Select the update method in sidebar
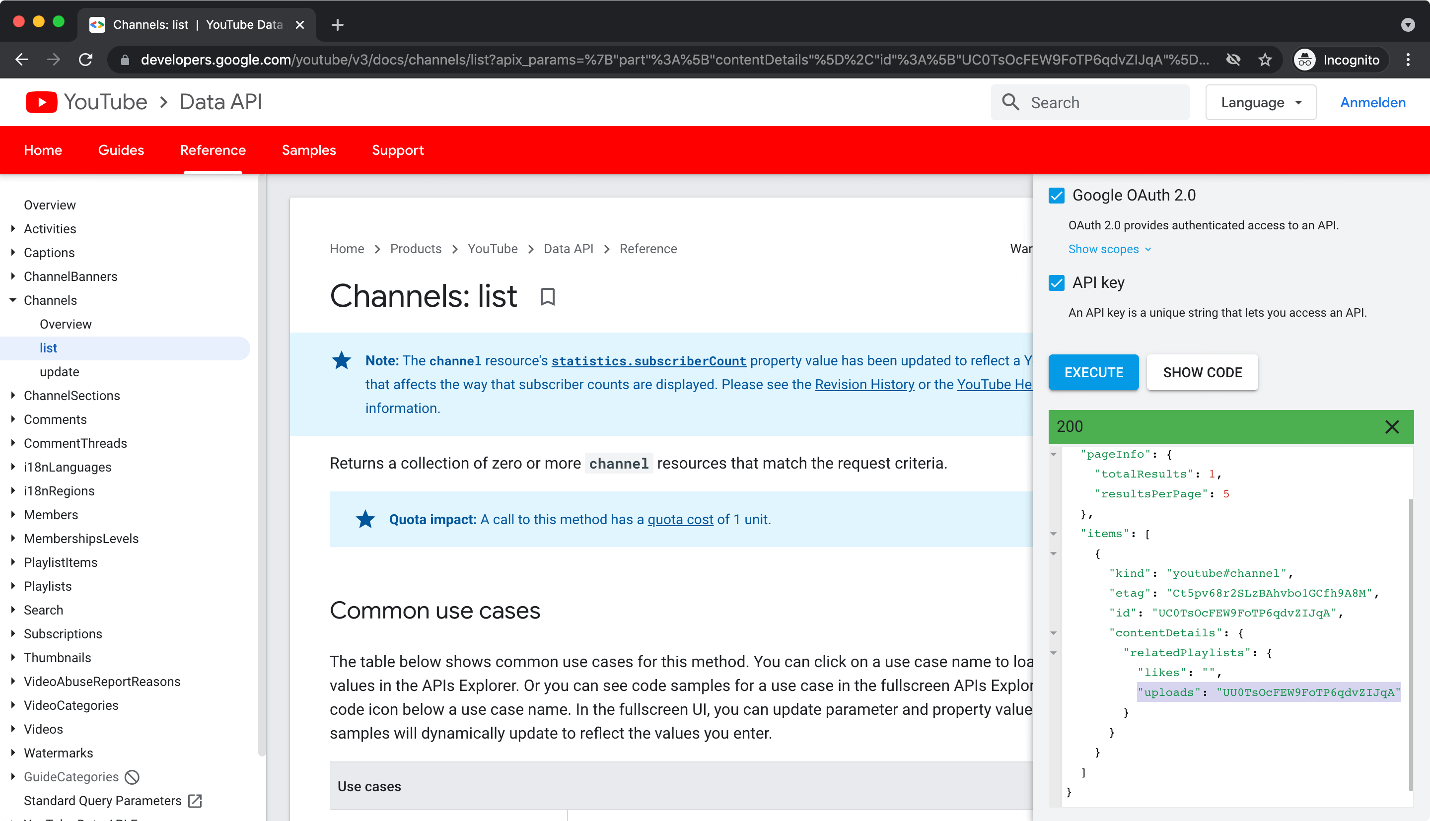Image resolution: width=1430 pixels, height=821 pixels. pos(59,372)
